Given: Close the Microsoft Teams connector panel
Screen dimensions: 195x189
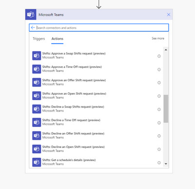Looking at the screenshot, I should pyautogui.click(x=169, y=15).
